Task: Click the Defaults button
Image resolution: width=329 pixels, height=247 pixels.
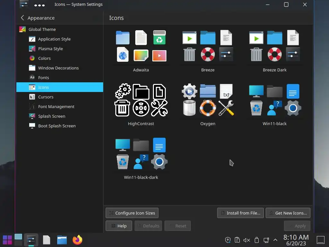Action: pyautogui.click(x=148, y=226)
